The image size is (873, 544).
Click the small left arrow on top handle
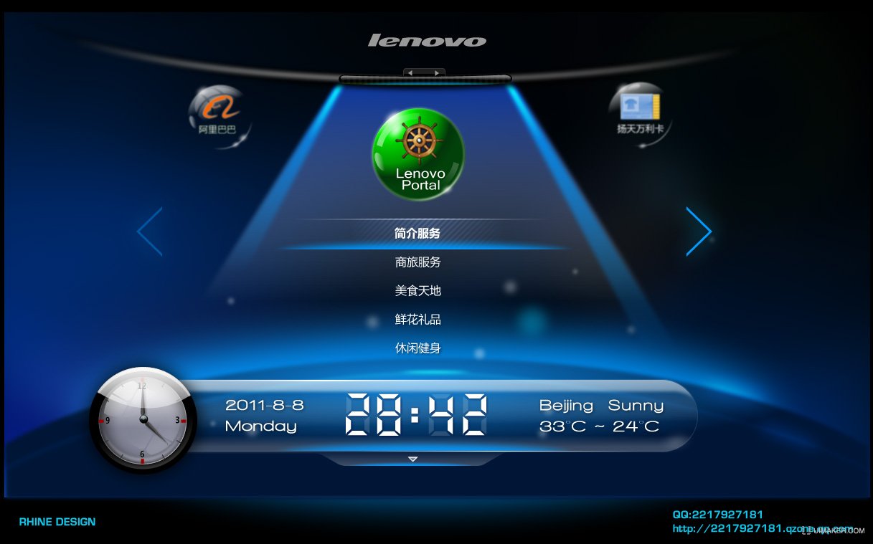click(x=412, y=73)
